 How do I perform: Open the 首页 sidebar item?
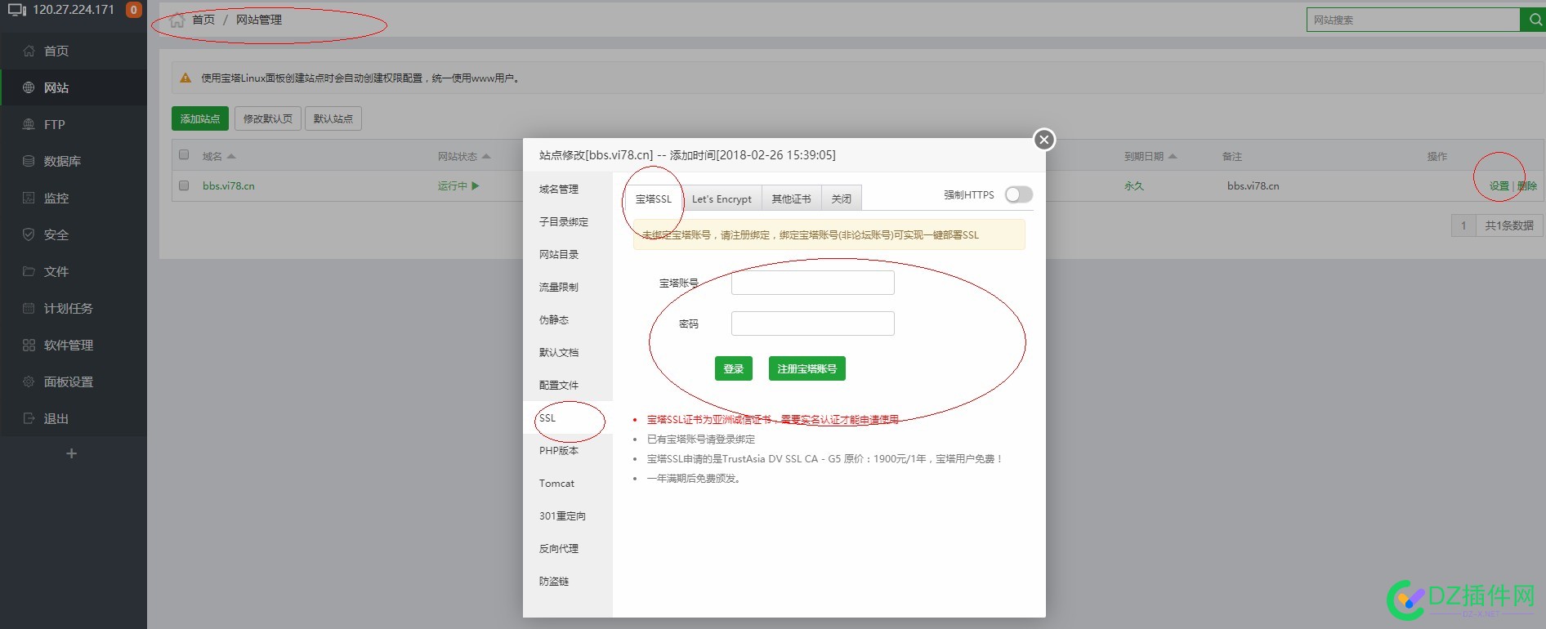74,51
